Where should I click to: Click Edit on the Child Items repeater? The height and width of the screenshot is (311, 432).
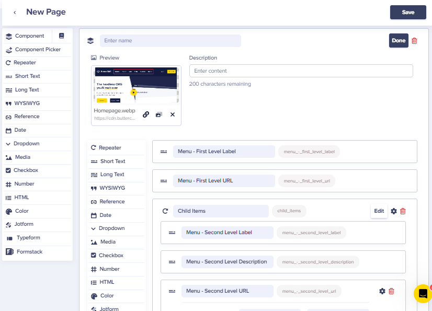pyautogui.click(x=379, y=211)
